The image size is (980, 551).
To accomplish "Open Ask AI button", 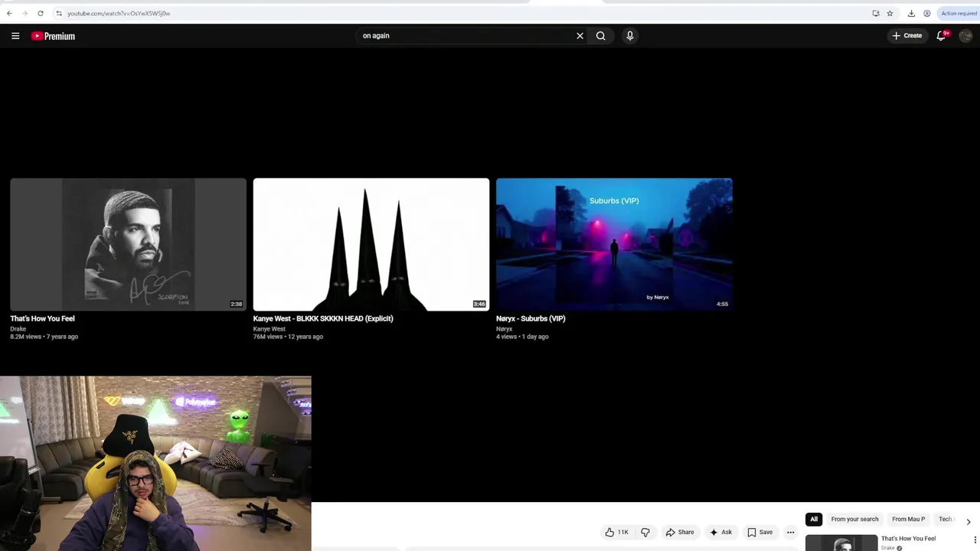I will 720,532.
